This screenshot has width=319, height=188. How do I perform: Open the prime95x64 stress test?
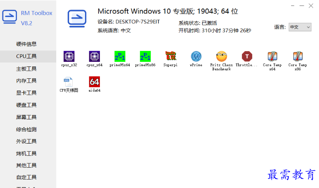point(120,59)
